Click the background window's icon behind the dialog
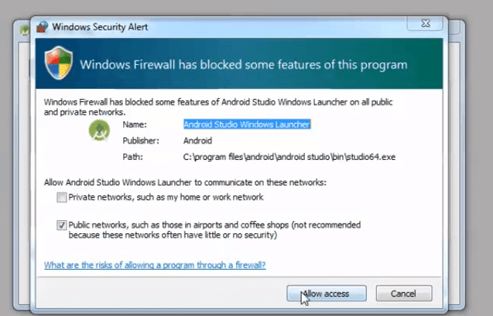This screenshot has width=493, height=316. [x=25, y=29]
